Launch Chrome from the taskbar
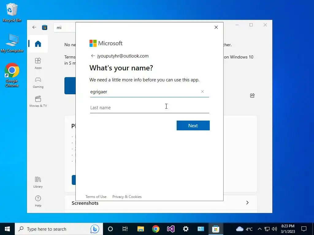The width and height of the screenshot is (314, 235). (155, 229)
